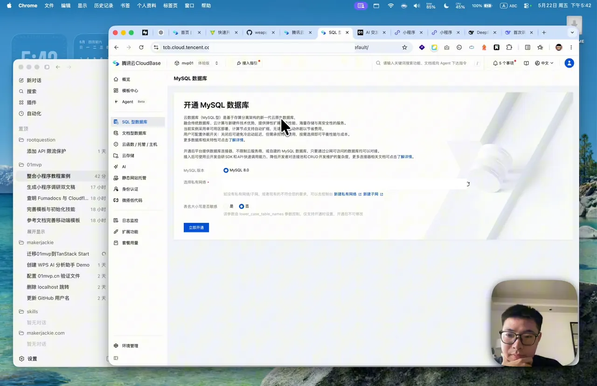Image resolution: width=597 pixels, height=386 pixels.
Task: Reload the page in Chrome
Action: tap(141, 47)
